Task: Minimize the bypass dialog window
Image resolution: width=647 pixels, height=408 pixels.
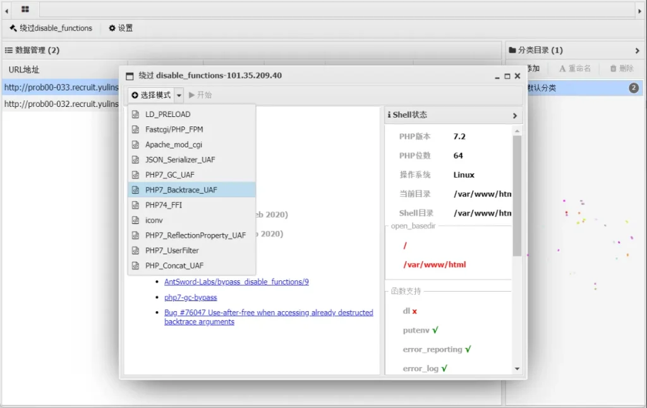Action: pyautogui.click(x=497, y=76)
